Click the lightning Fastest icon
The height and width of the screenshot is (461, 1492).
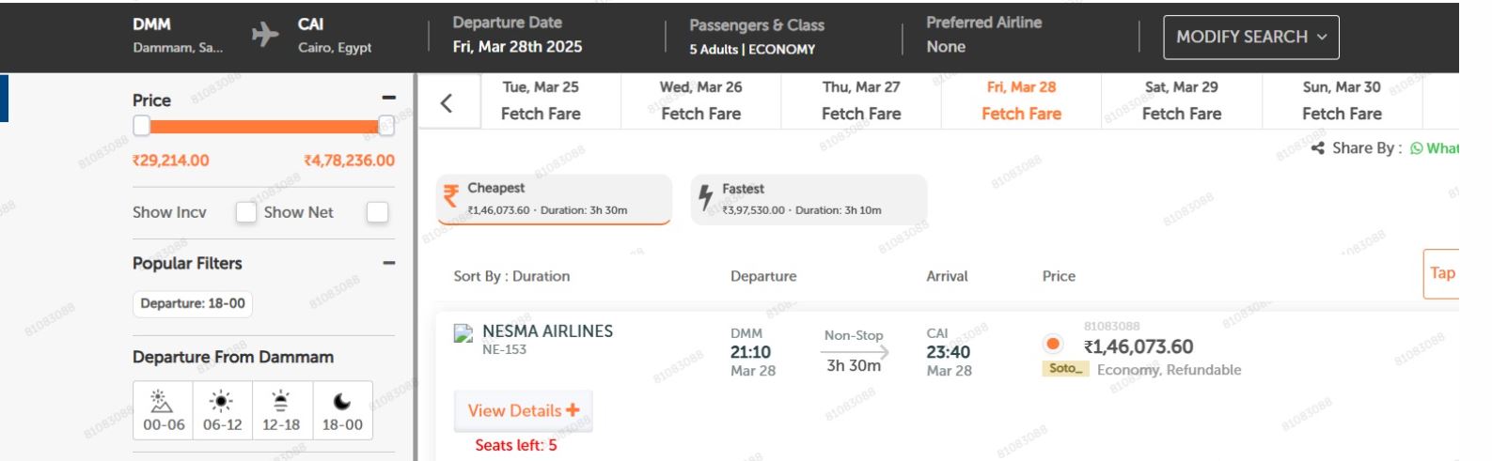(705, 197)
